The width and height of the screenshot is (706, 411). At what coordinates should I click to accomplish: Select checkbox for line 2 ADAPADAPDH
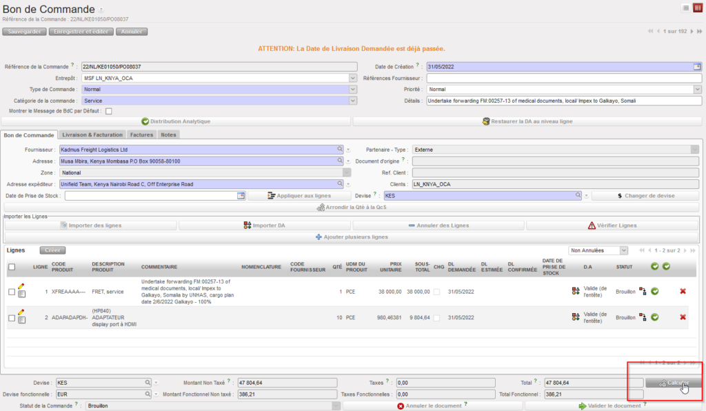[x=12, y=318]
